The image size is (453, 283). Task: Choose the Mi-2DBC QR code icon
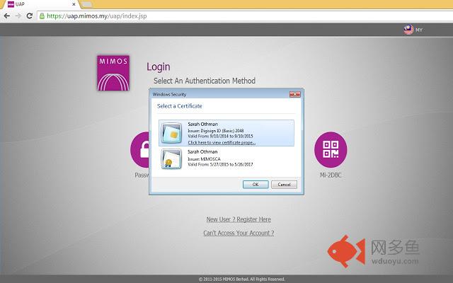click(331, 149)
